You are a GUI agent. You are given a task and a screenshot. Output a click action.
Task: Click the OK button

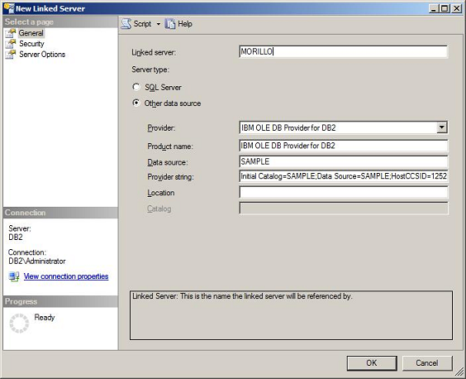point(372,363)
